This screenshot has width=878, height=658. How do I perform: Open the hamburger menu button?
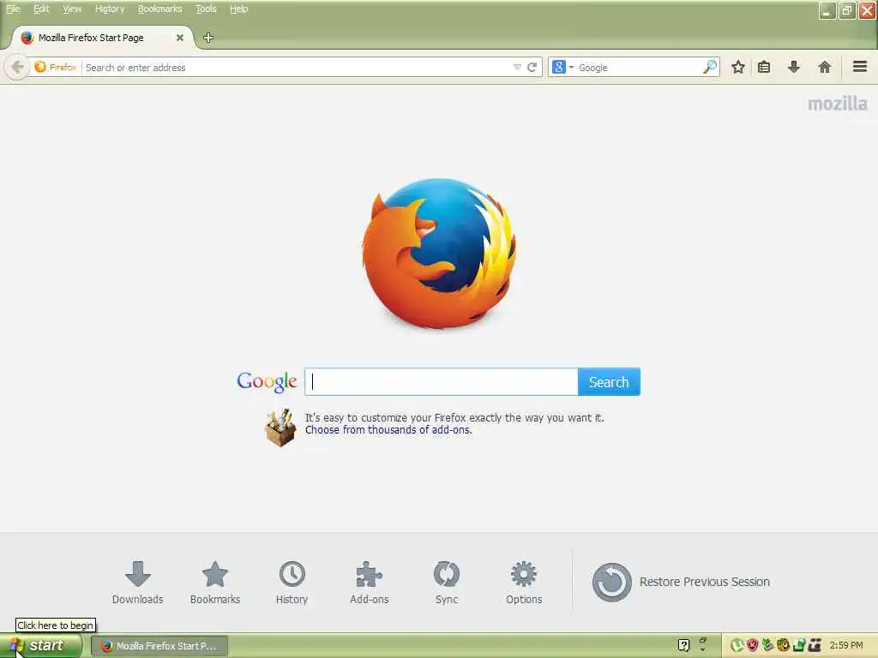click(860, 67)
